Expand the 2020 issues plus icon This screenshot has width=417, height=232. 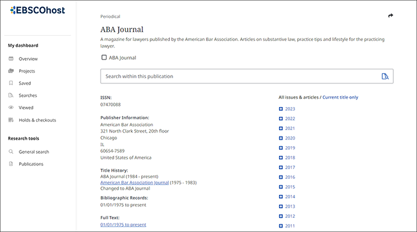pyautogui.click(x=281, y=138)
